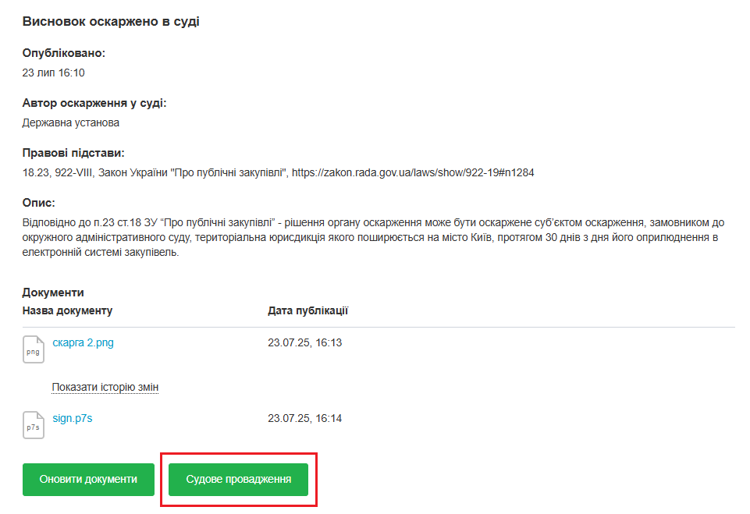Open the sign.p7s file link
The width and height of the screenshot is (750, 514).
coord(73,418)
